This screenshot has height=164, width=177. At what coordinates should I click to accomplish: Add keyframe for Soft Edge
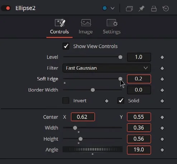[x=162, y=79]
